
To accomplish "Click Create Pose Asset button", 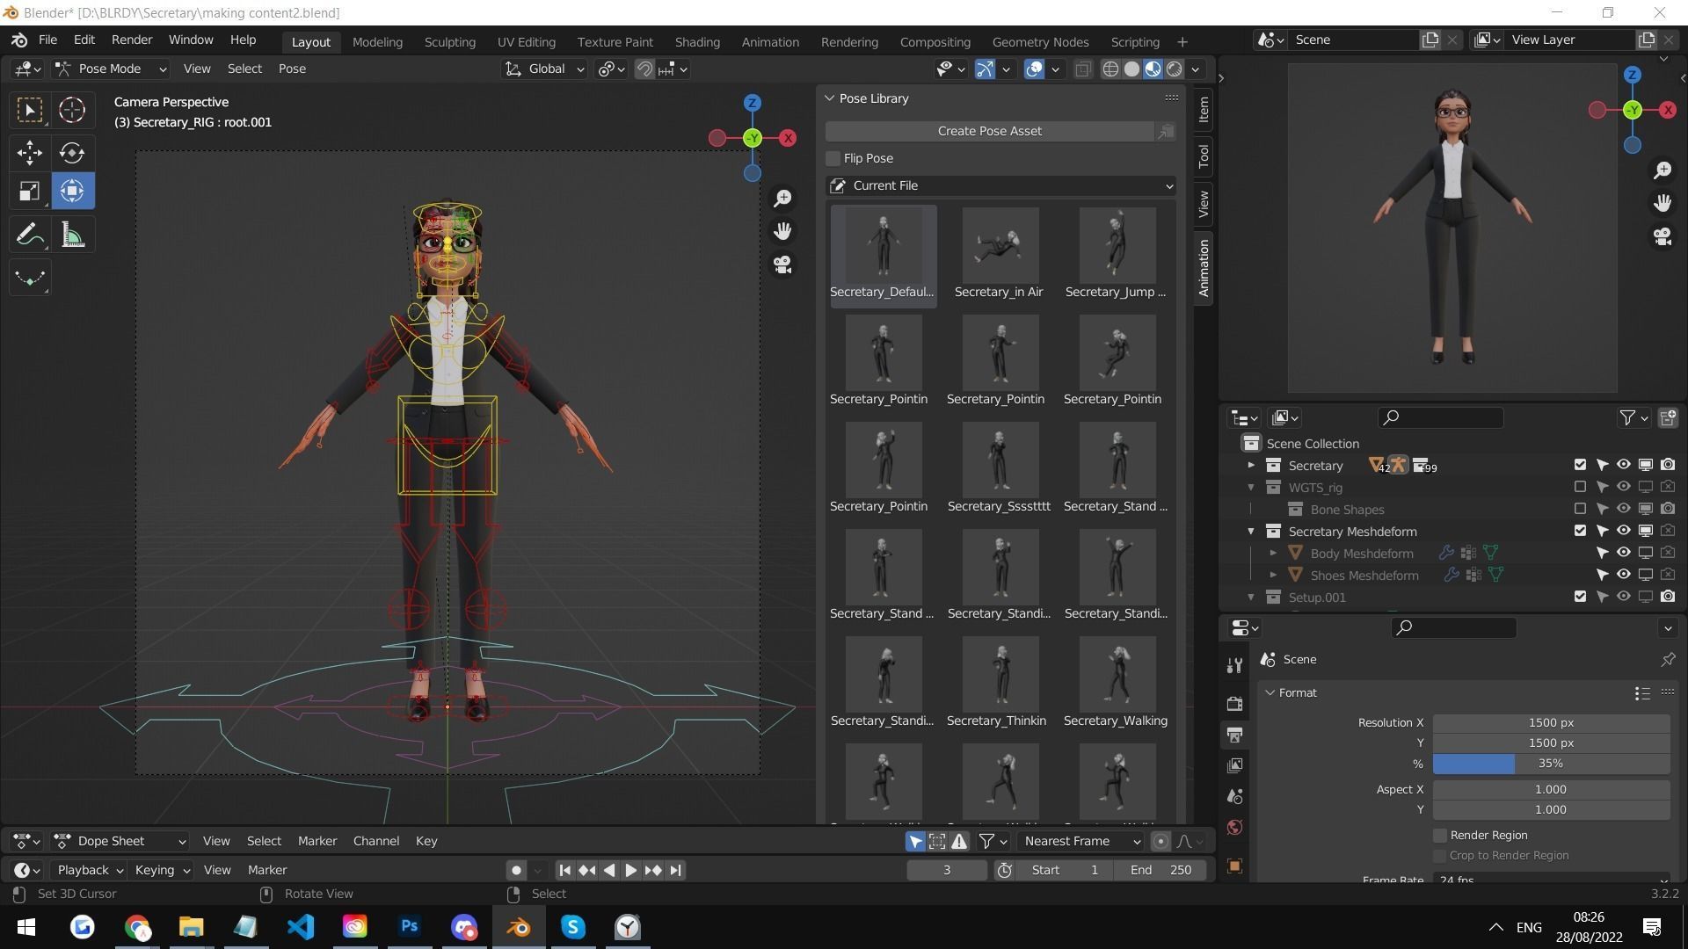I will click(989, 131).
